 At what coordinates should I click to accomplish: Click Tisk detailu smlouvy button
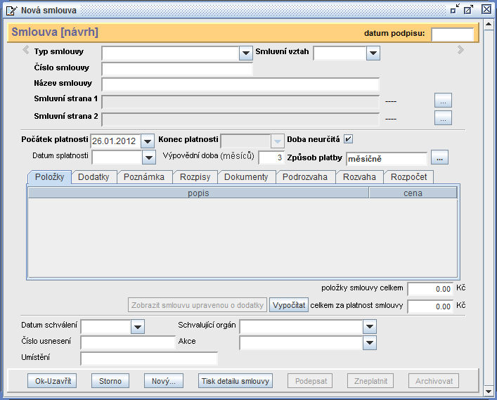[x=235, y=381]
